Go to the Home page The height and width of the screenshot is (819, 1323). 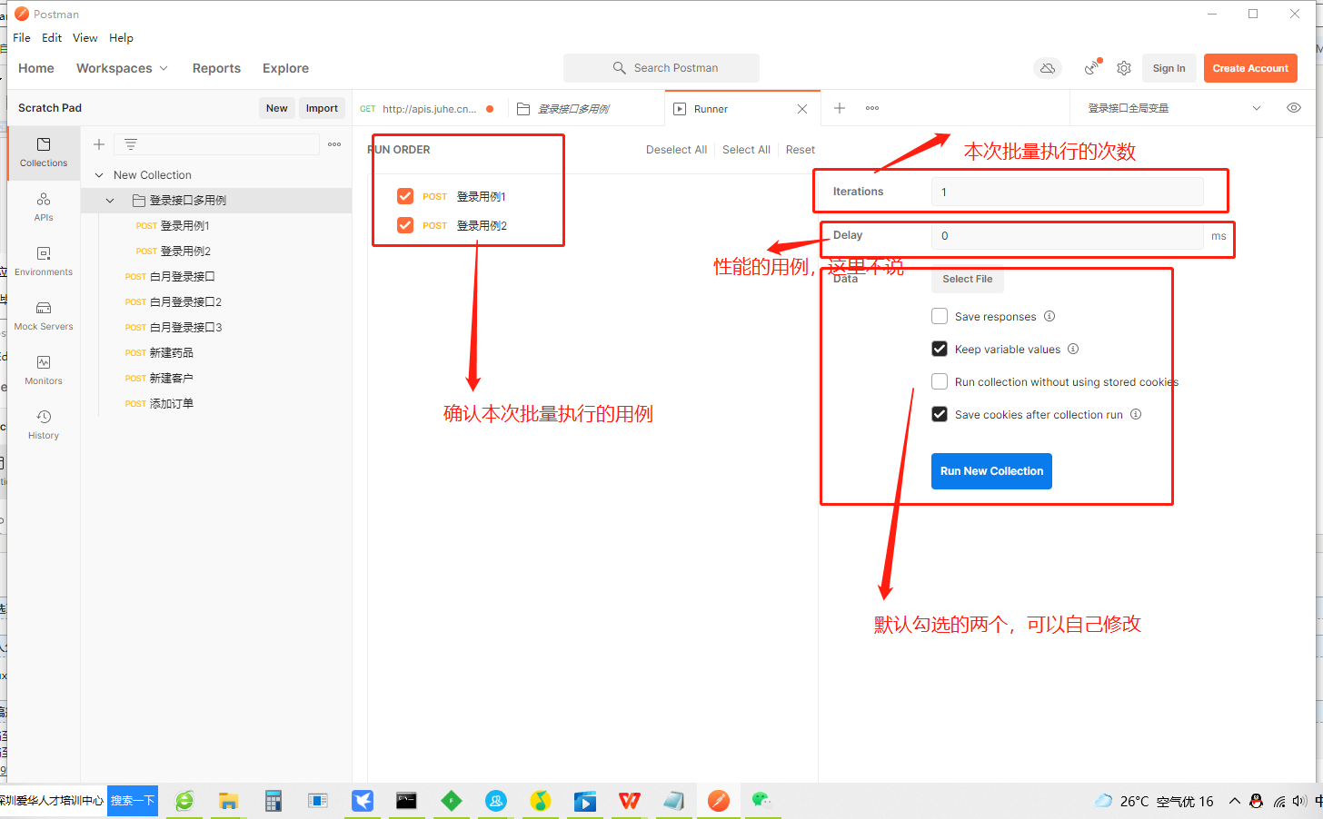[x=36, y=68]
